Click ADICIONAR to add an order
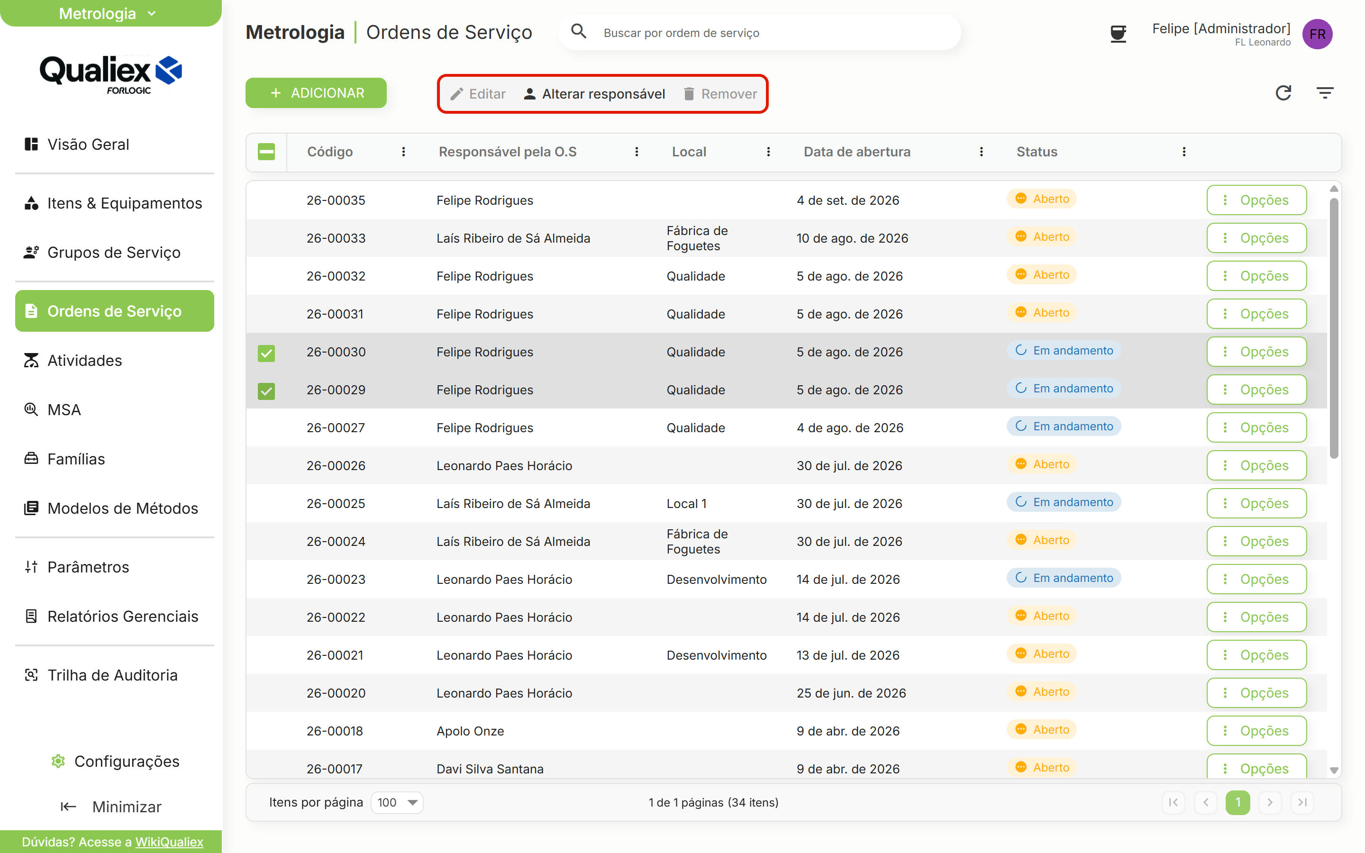1365x853 pixels. [316, 93]
